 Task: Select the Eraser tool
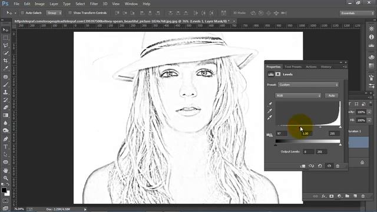point(5,108)
